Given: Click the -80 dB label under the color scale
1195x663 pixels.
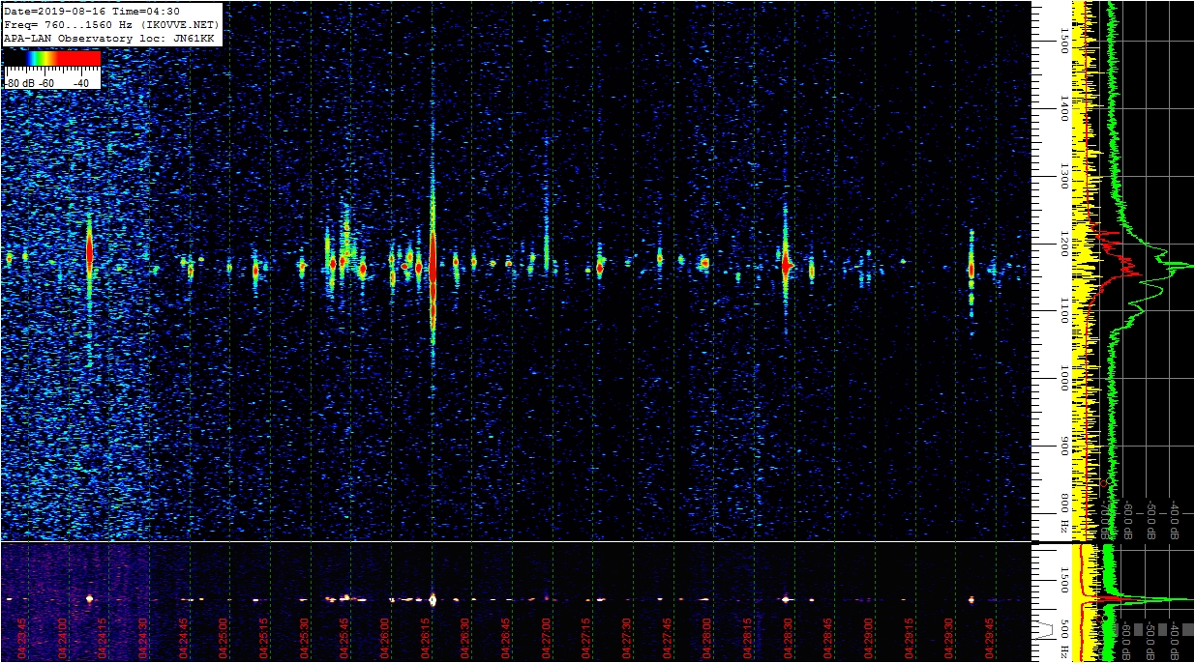Looking at the screenshot, I should [x=19, y=83].
